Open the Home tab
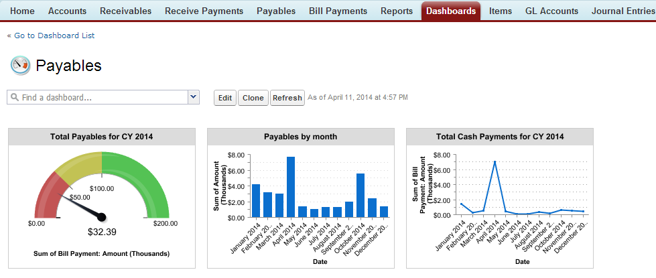 (23, 11)
